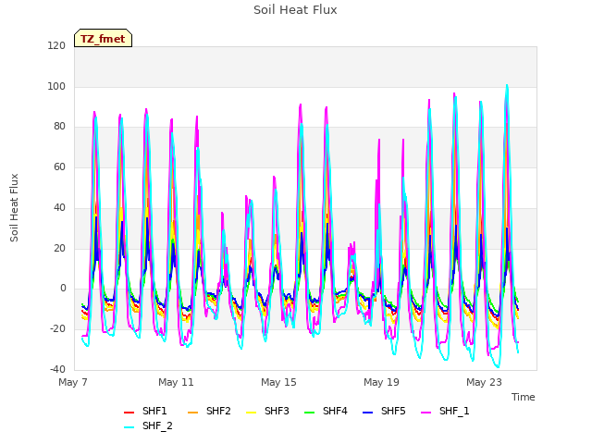This screenshot has height=444, width=592.
Task: Click the May 15 x-axis tick label
Action: (278, 382)
